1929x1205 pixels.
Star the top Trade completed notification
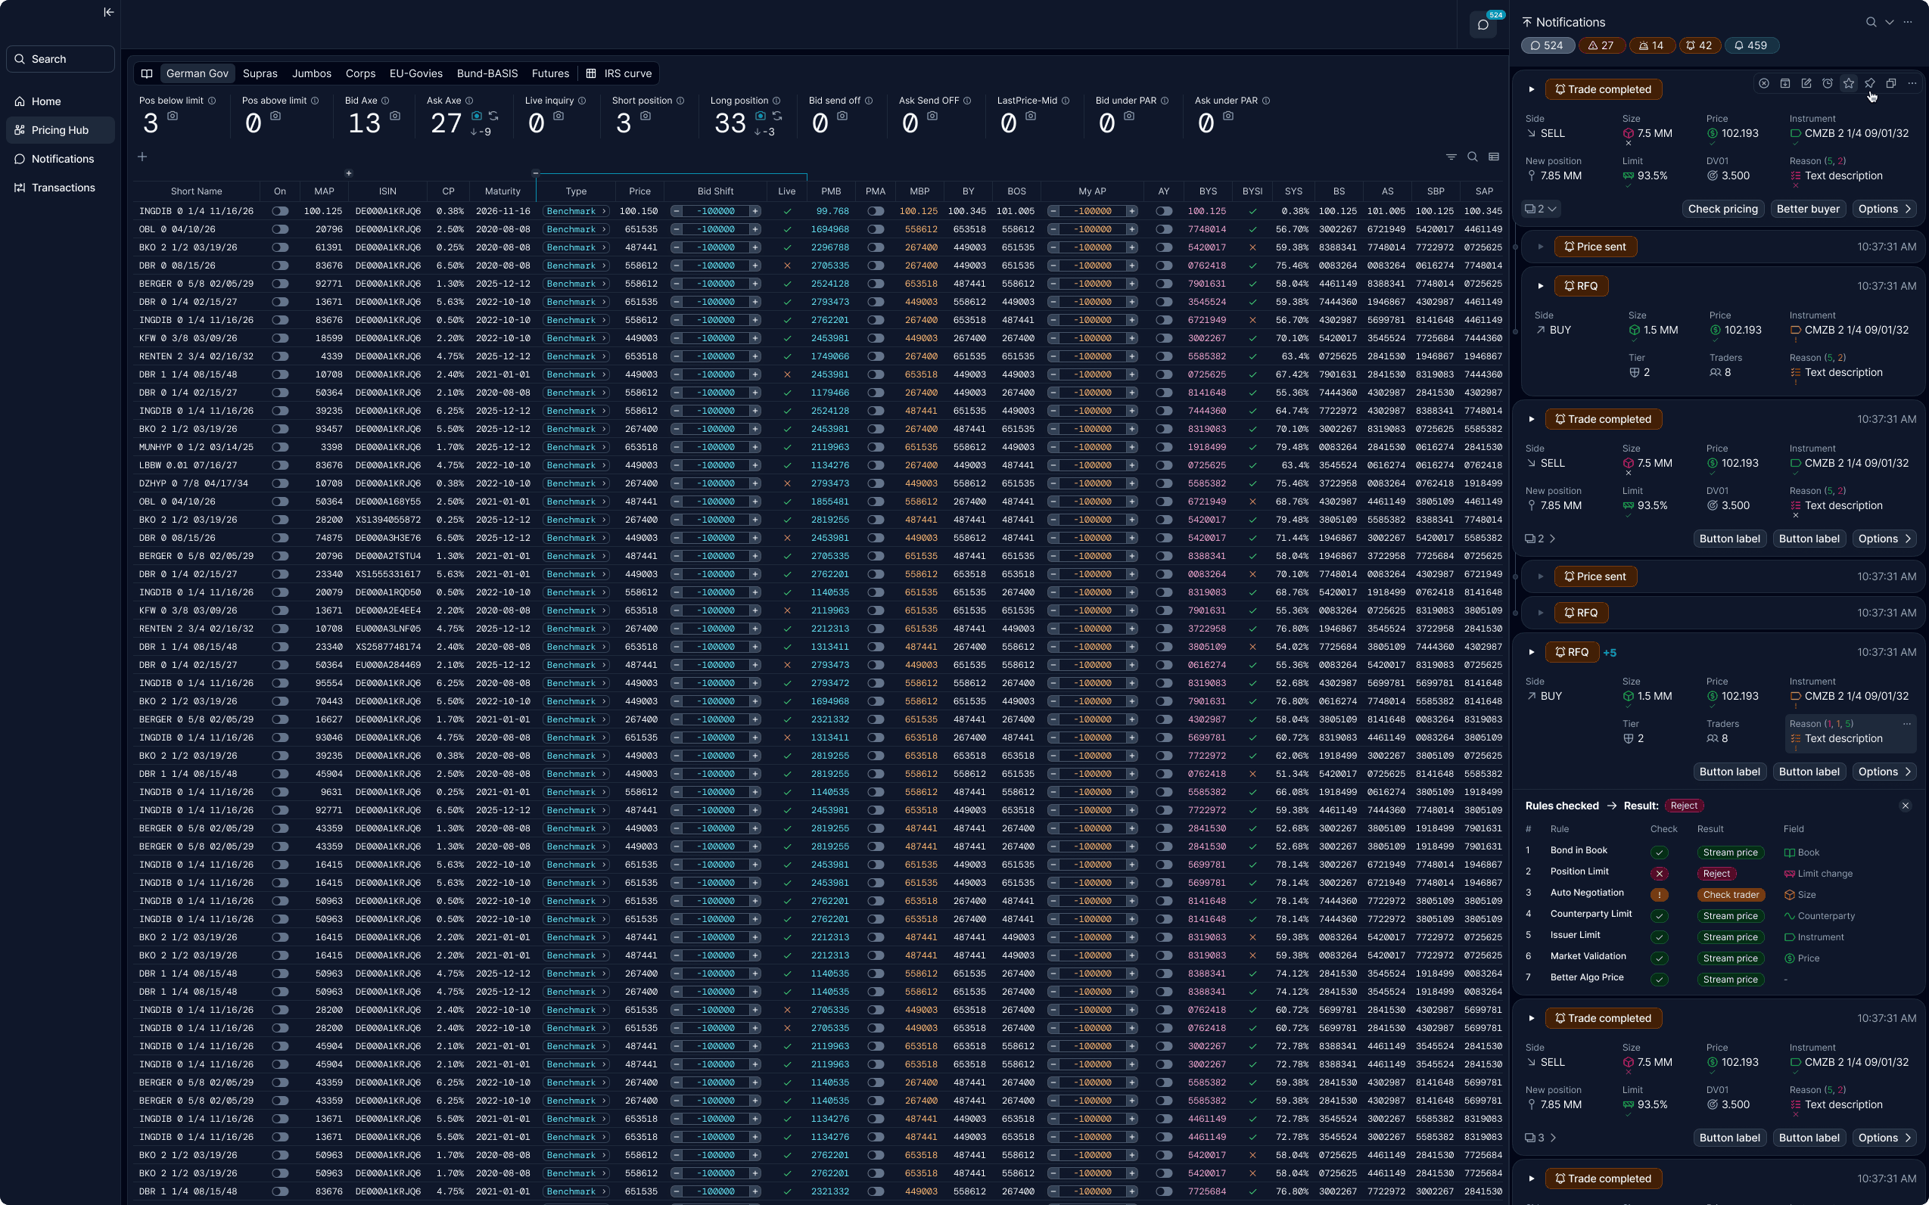coord(1849,84)
